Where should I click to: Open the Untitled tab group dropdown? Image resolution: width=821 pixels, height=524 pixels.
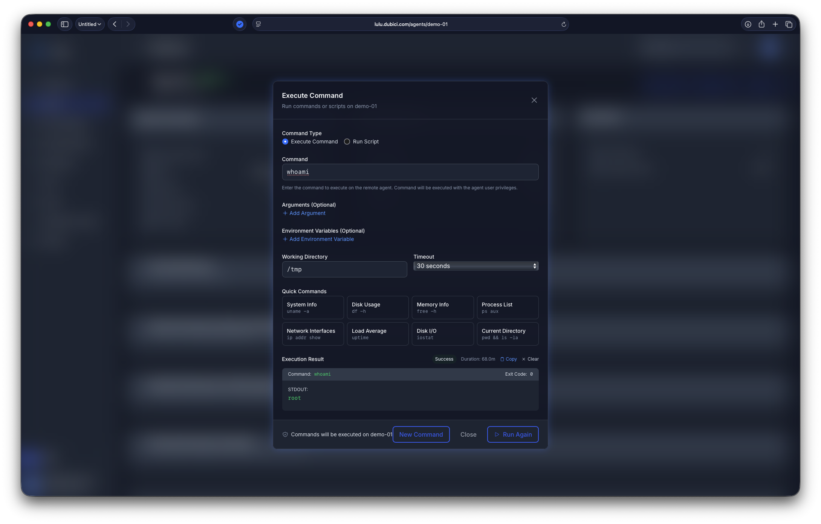90,24
